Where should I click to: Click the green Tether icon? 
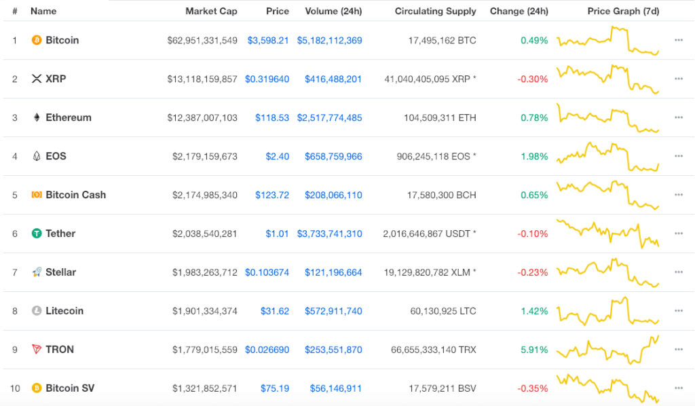click(37, 233)
